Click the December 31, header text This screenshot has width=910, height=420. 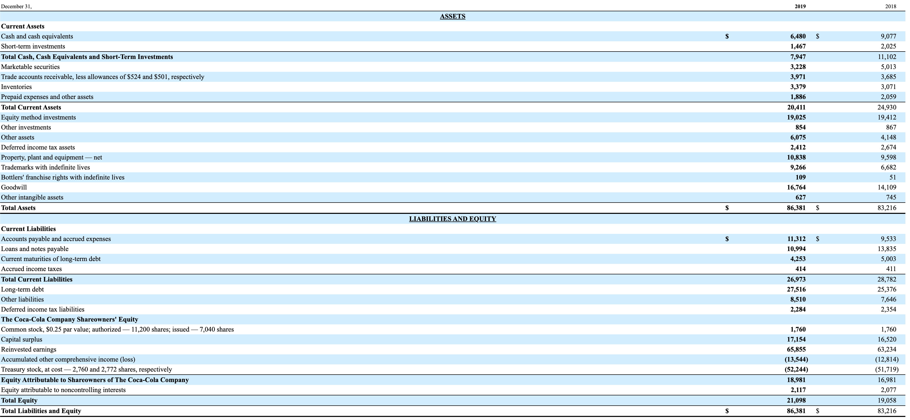(16, 6)
